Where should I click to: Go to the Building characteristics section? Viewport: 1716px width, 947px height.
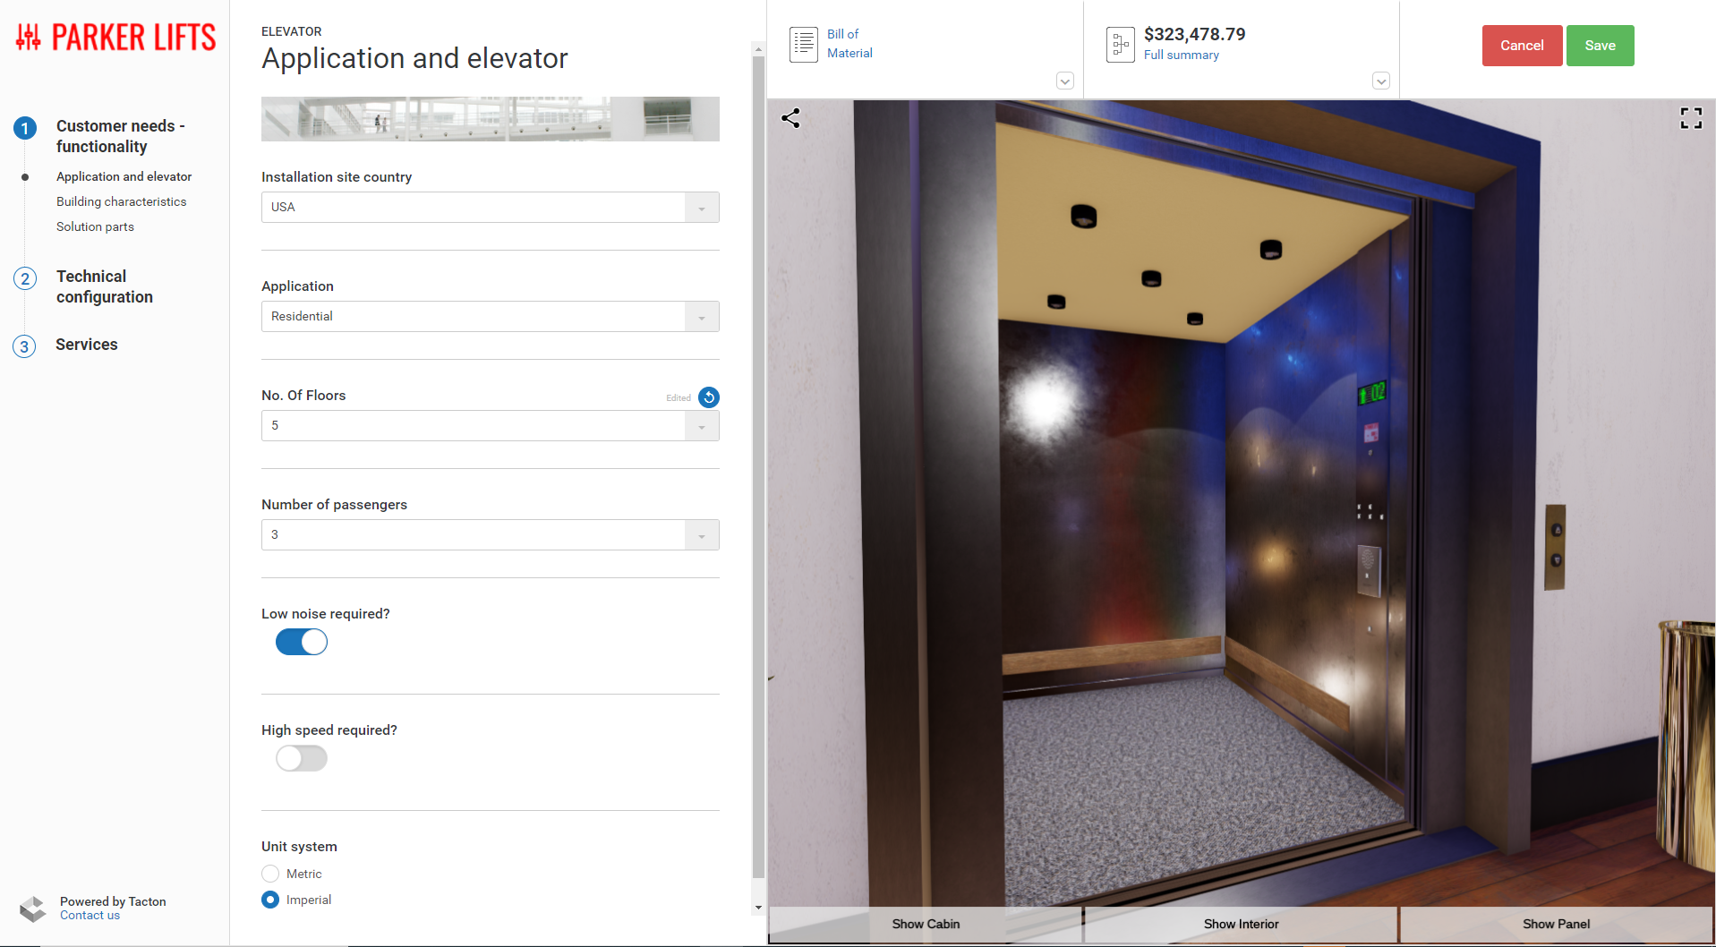[121, 200]
